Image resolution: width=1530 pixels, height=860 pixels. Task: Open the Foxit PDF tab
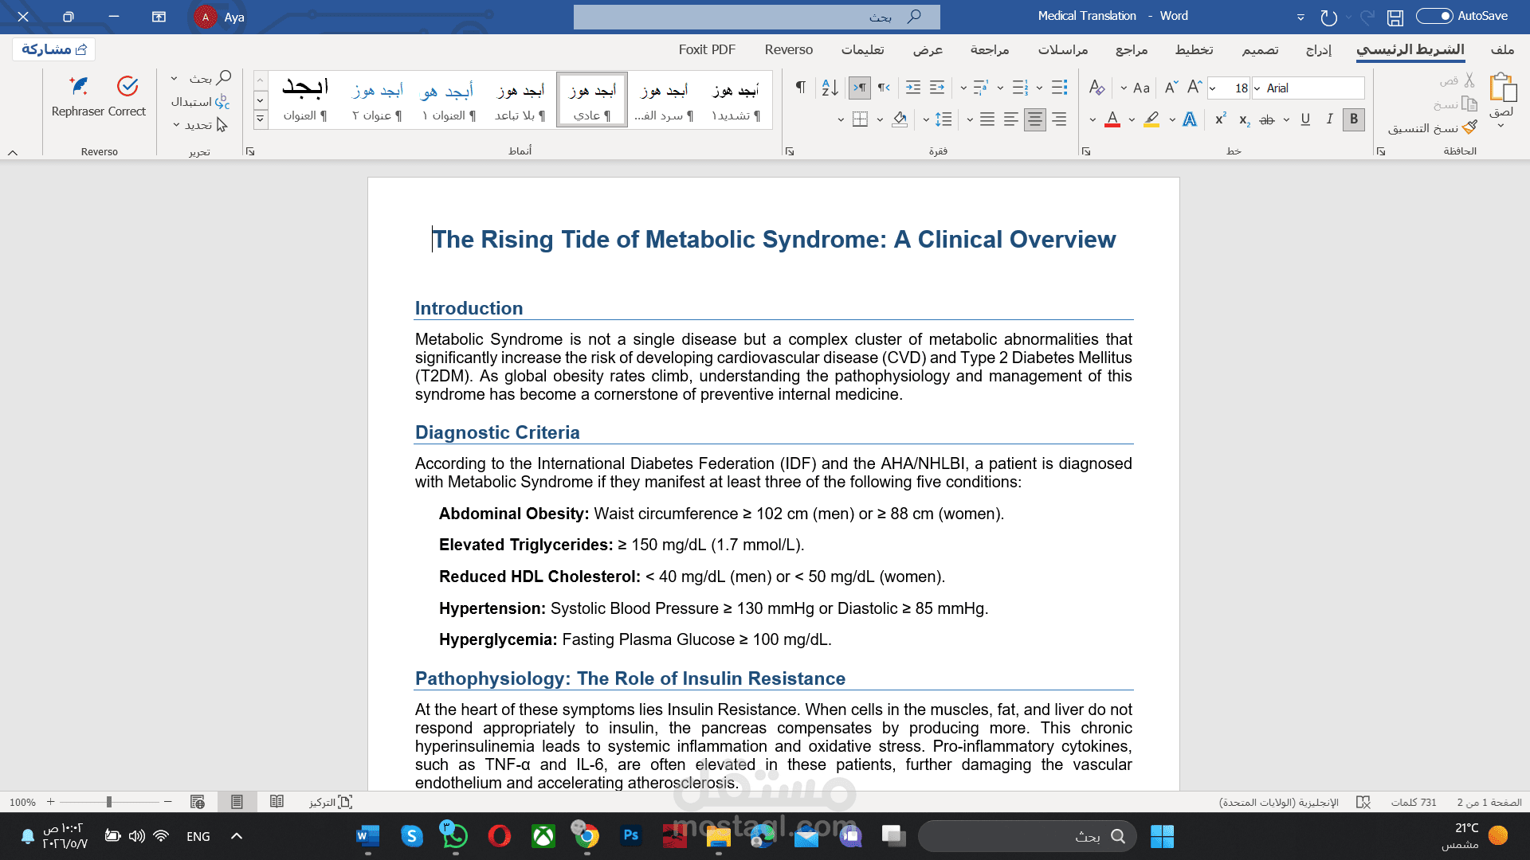pos(707,49)
